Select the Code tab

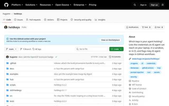(x=7, y=20)
